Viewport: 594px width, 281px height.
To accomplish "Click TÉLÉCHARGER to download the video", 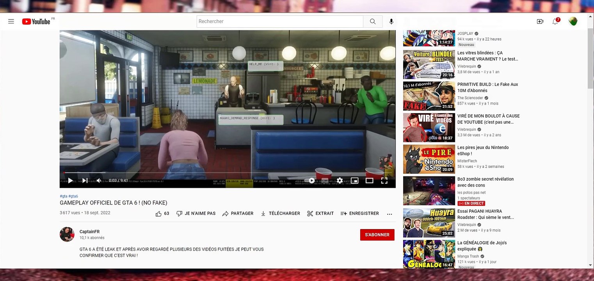I will point(280,213).
